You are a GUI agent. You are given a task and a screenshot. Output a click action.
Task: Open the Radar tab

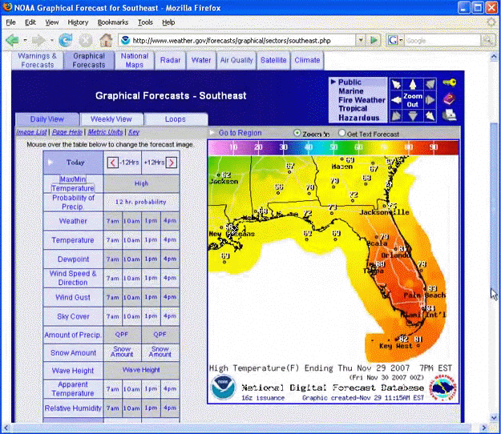pos(170,60)
